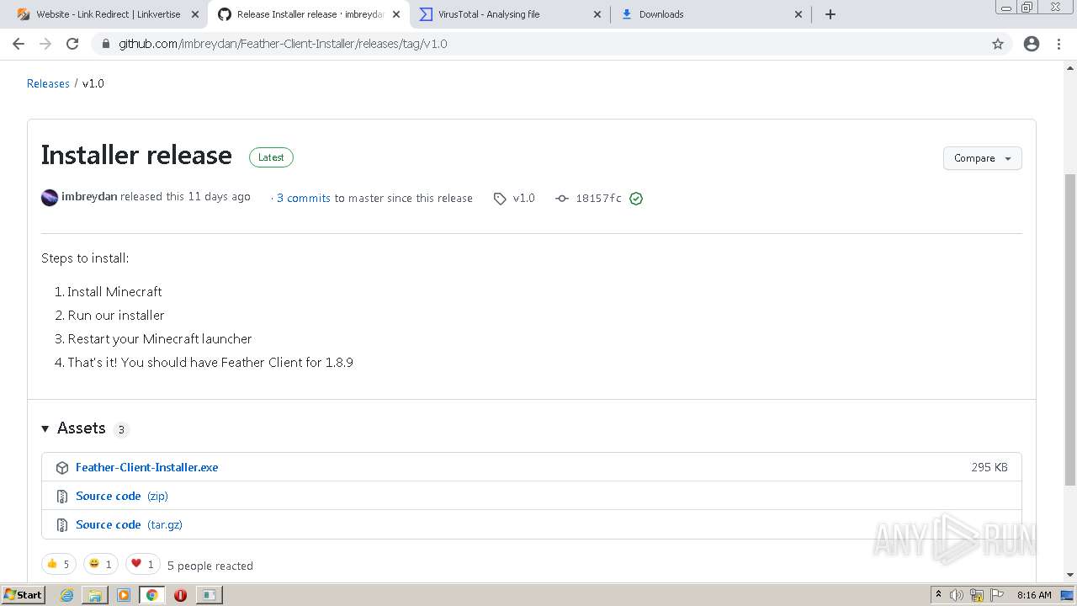Open Windows Explorer from the taskbar
This screenshot has height=606, width=1077.
(95, 595)
